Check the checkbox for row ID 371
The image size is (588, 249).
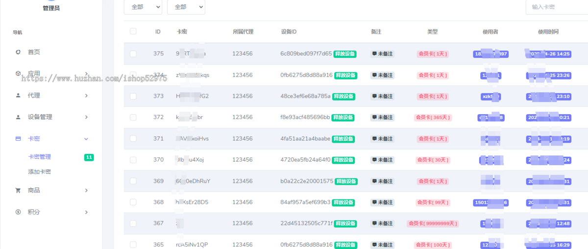tap(133, 139)
